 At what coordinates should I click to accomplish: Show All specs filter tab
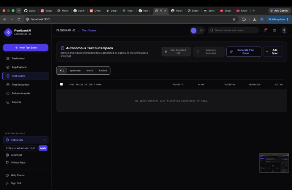pos(62,71)
